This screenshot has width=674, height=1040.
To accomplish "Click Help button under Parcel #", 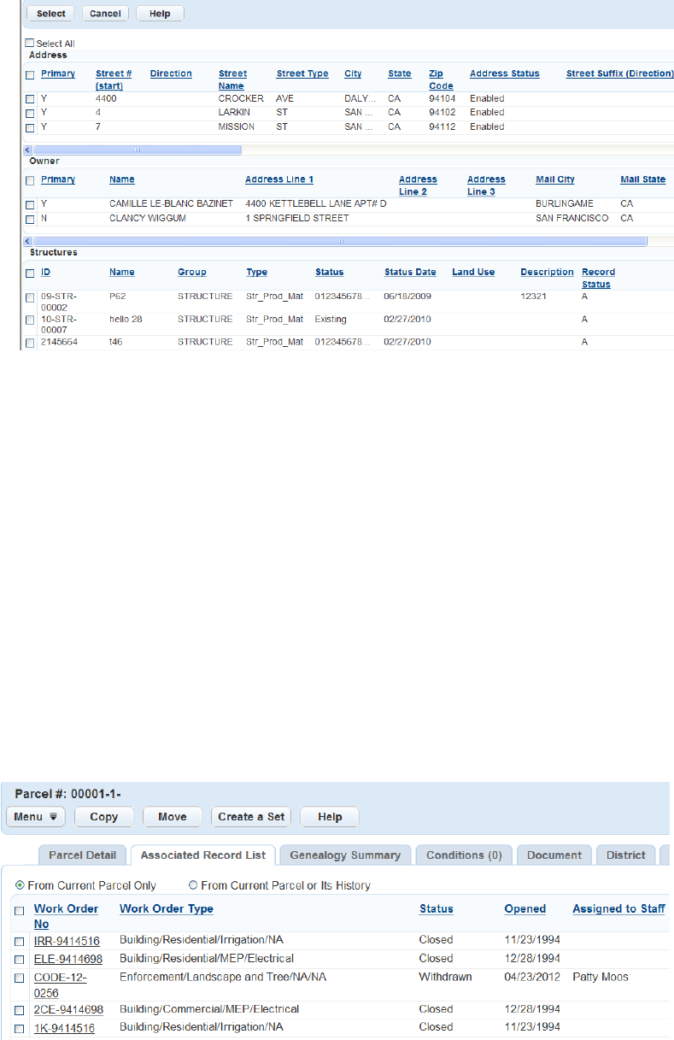I will tap(330, 816).
